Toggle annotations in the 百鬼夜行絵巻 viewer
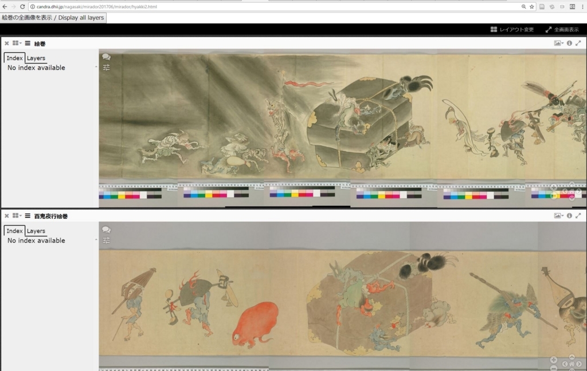587x371 pixels. pyautogui.click(x=106, y=230)
